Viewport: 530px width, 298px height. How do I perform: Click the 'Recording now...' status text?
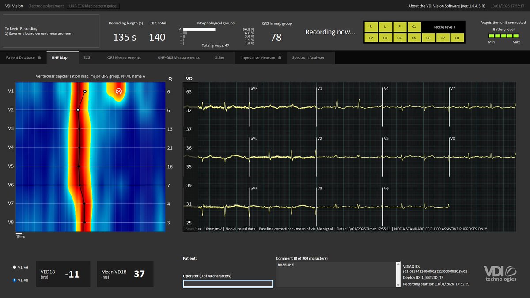[330, 32]
